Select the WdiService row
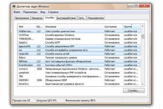This screenshot has width=163, height=109. point(79,31)
